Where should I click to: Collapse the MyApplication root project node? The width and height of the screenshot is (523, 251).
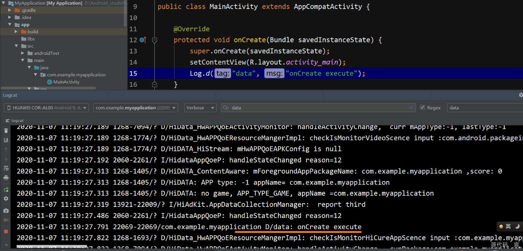coord(3,3)
